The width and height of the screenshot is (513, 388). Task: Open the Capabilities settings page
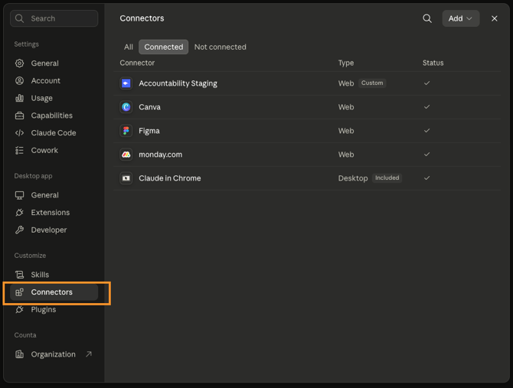pyautogui.click(x=54, y=116)
